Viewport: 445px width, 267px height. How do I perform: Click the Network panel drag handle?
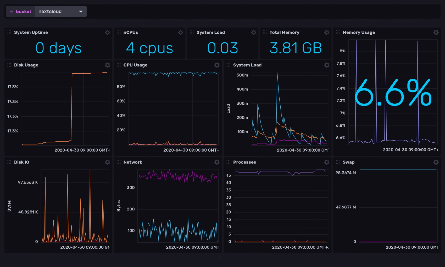tap(119, 162)
